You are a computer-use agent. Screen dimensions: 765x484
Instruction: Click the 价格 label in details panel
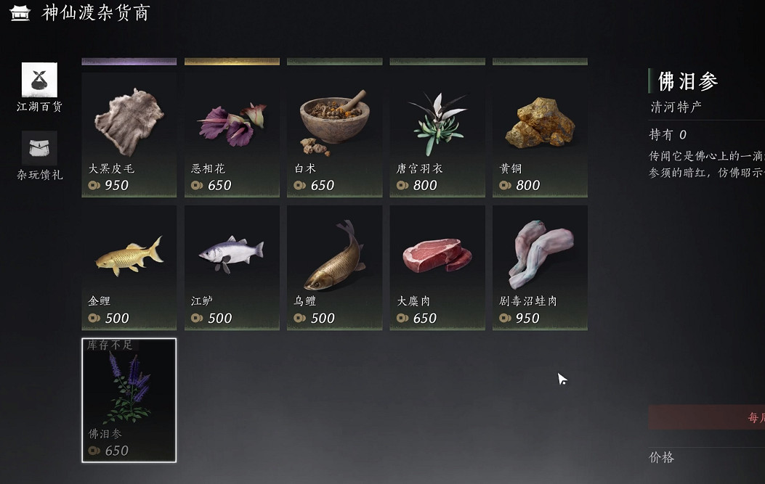(x=662, y=457)
